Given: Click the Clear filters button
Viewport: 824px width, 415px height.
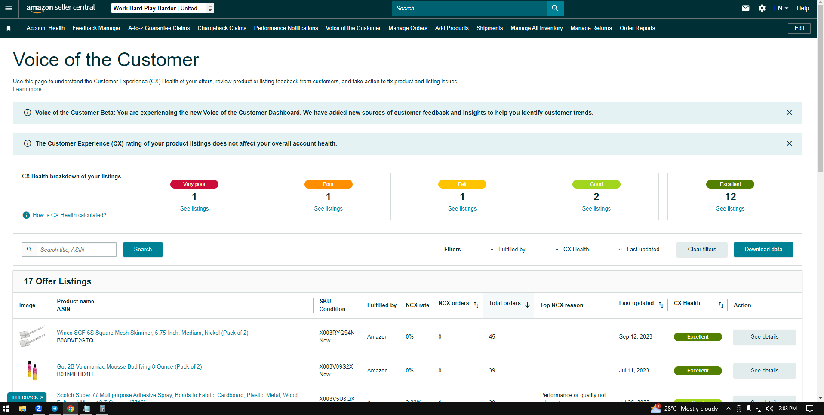Looking at the screenshot, I should pyautogui.click(x=702, y=250).
